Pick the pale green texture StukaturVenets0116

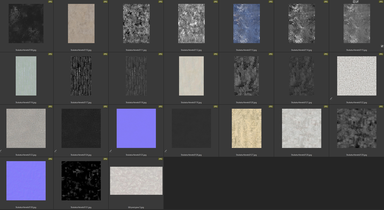[26, 76]
